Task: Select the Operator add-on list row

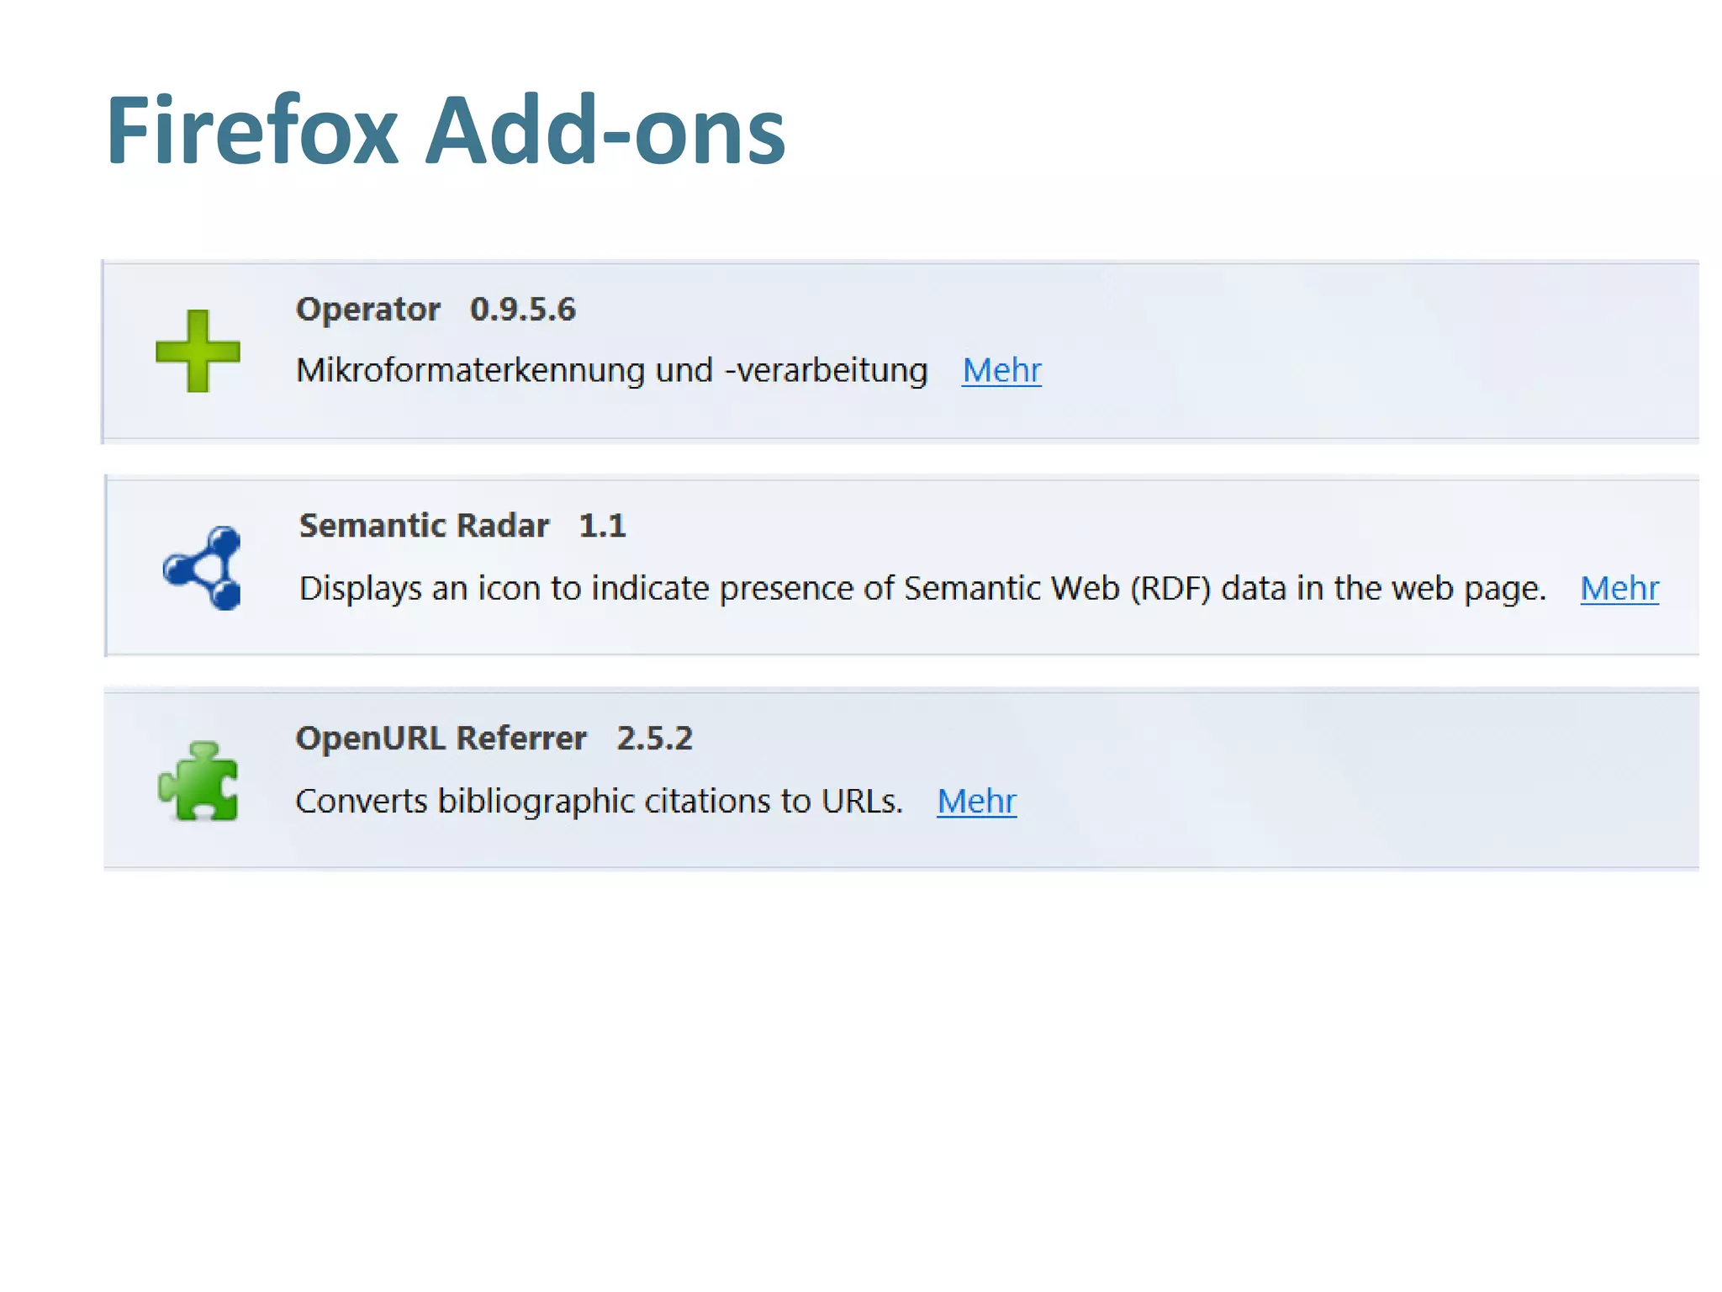Action: [1345, 352]
